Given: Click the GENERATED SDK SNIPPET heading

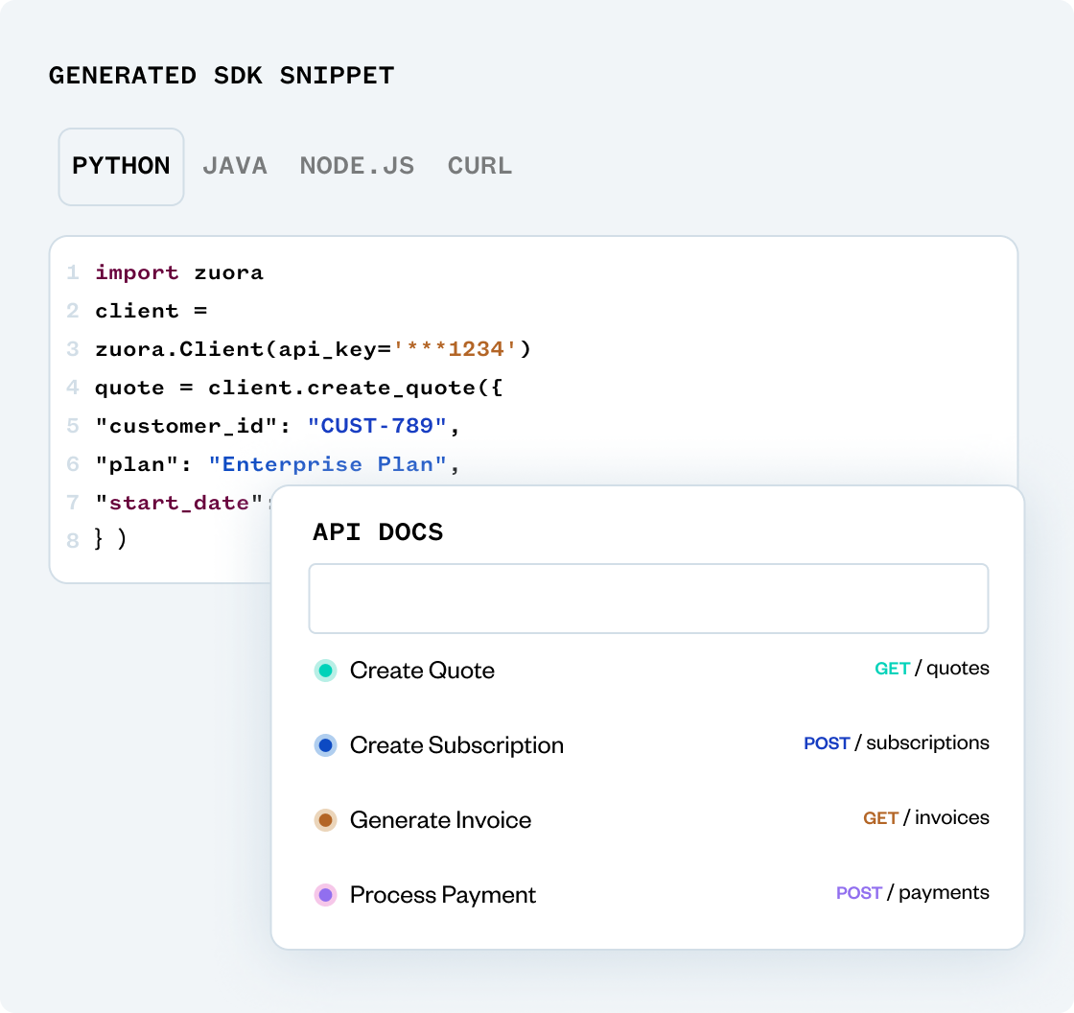Looking at the screenshot, I should point(222,76).
